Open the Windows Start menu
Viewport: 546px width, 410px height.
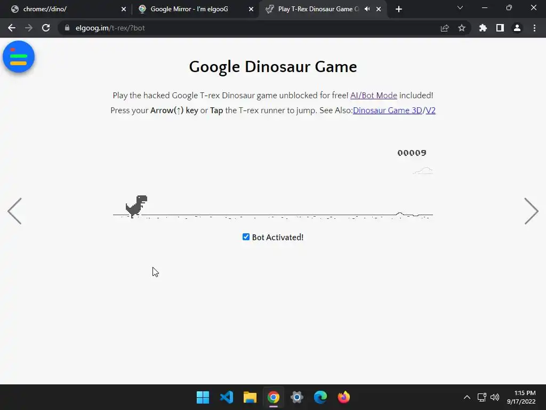tap(203, 397)
